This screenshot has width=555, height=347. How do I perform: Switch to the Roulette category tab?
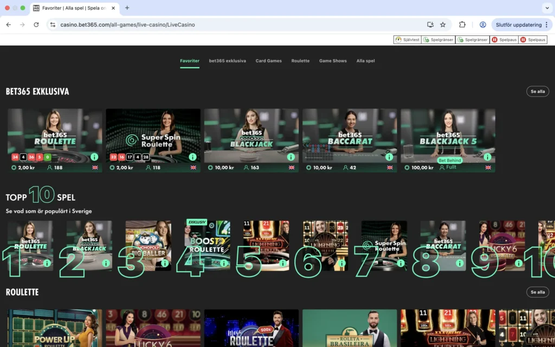[300, 61]
